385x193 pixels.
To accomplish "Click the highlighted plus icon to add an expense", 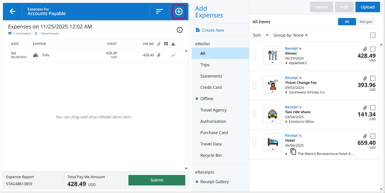I will tap(179, 11).
